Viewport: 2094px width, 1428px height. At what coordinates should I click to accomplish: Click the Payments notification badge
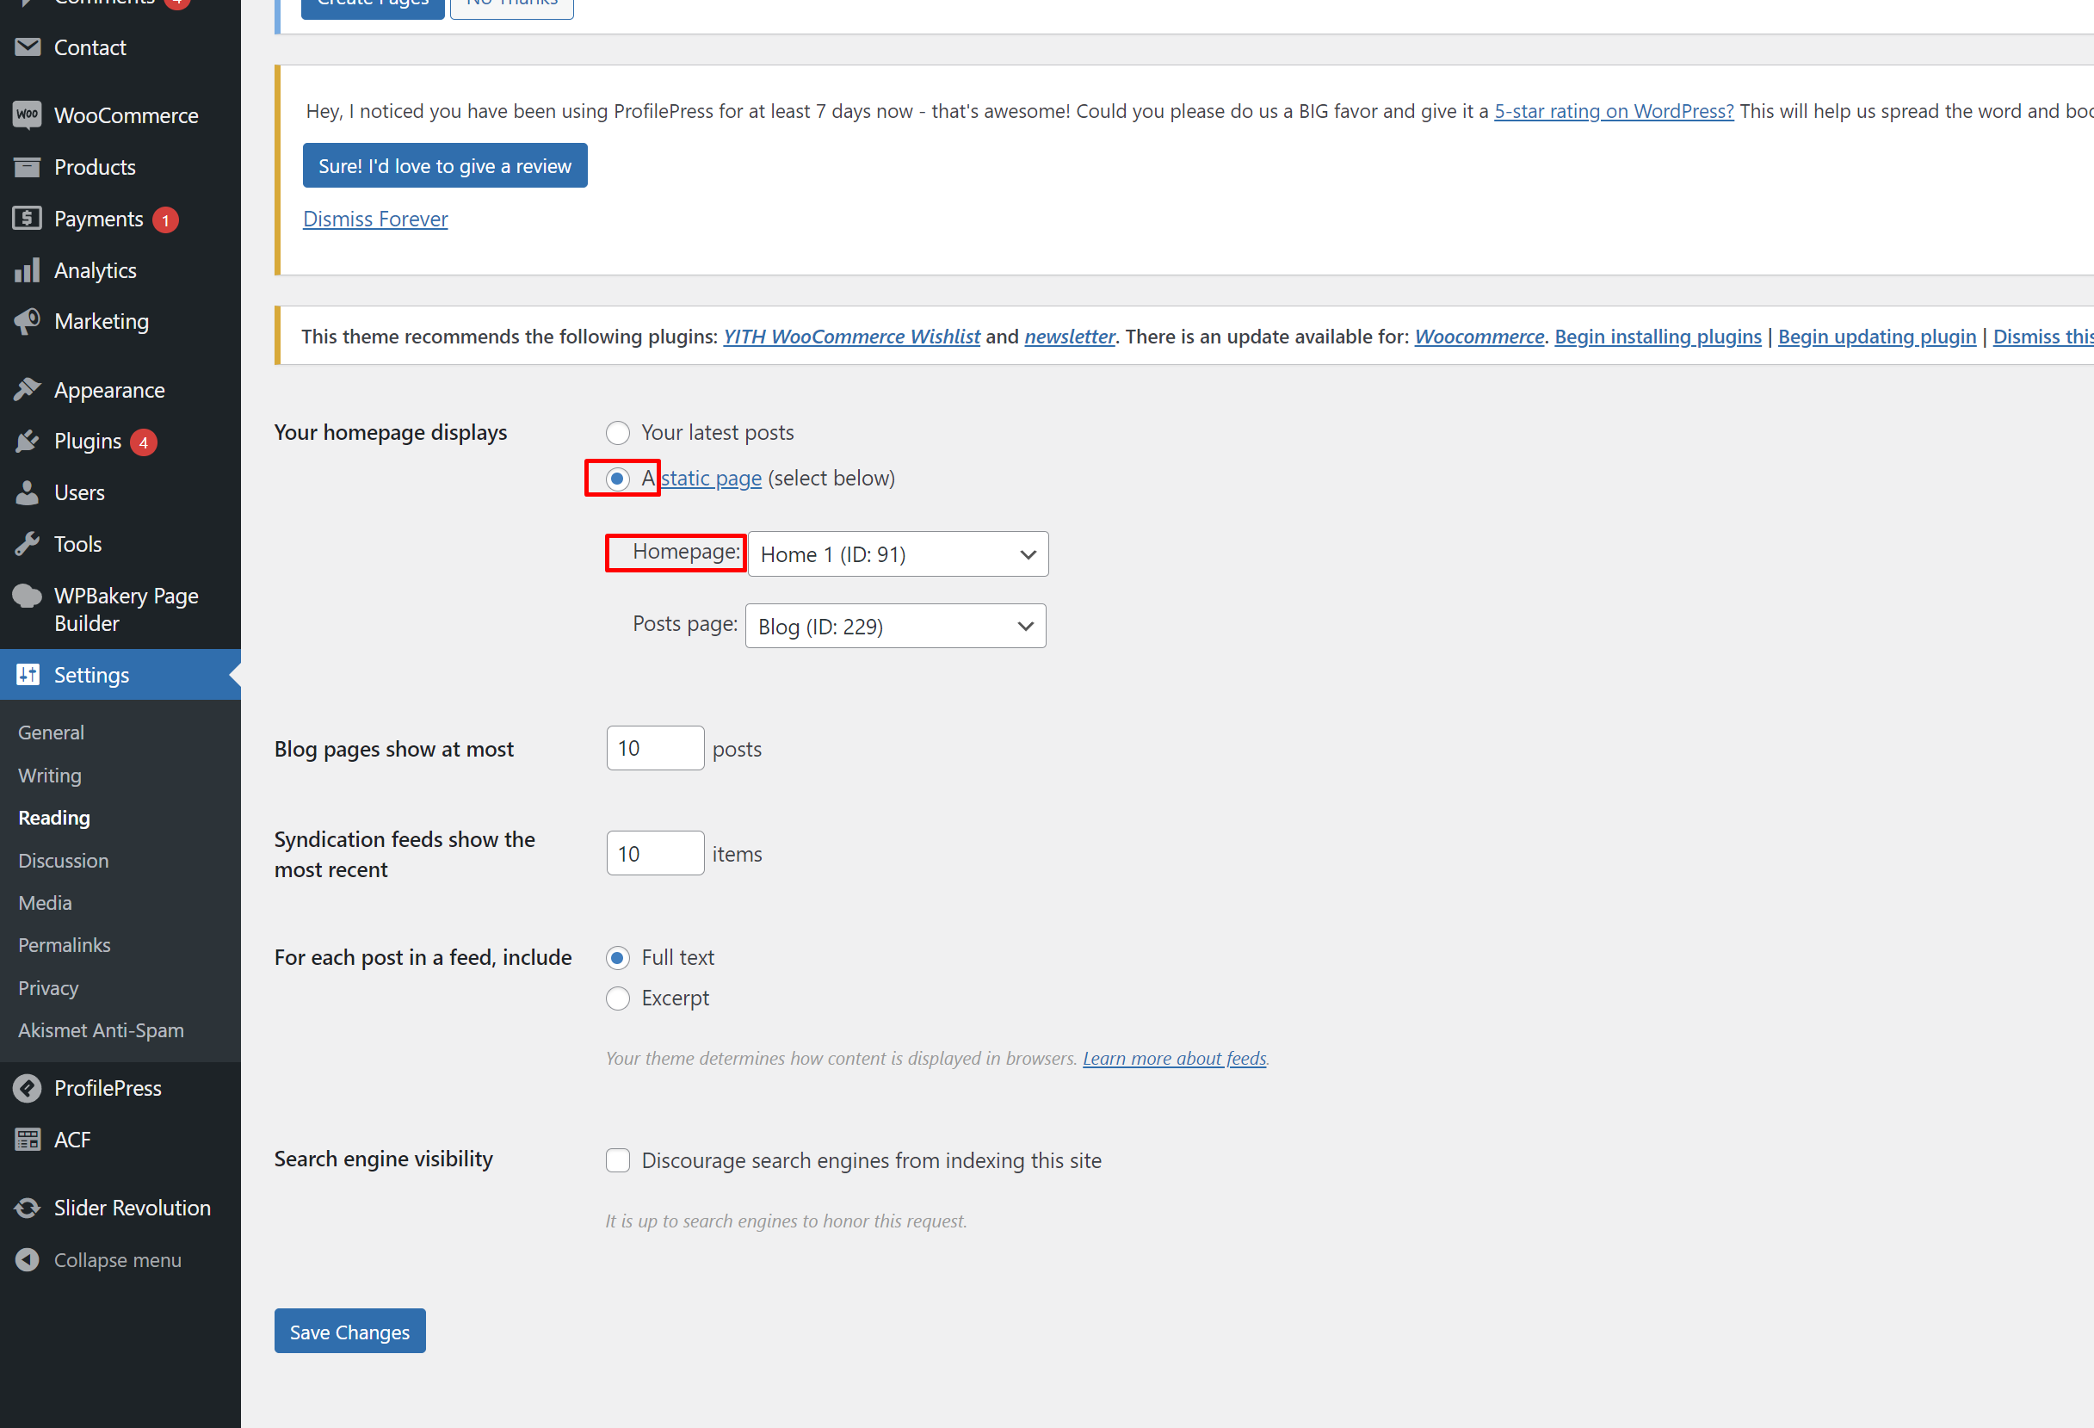(165, 219)
